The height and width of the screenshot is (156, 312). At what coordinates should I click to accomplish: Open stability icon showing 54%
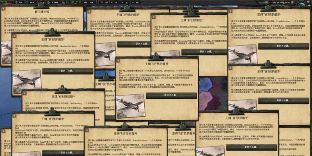(27, 2)
